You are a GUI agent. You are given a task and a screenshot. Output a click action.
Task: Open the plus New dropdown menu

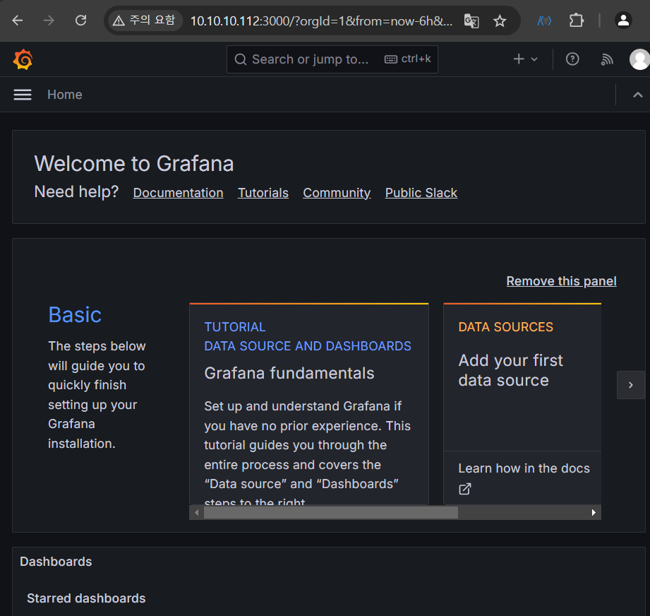click(x=525, y=59)
